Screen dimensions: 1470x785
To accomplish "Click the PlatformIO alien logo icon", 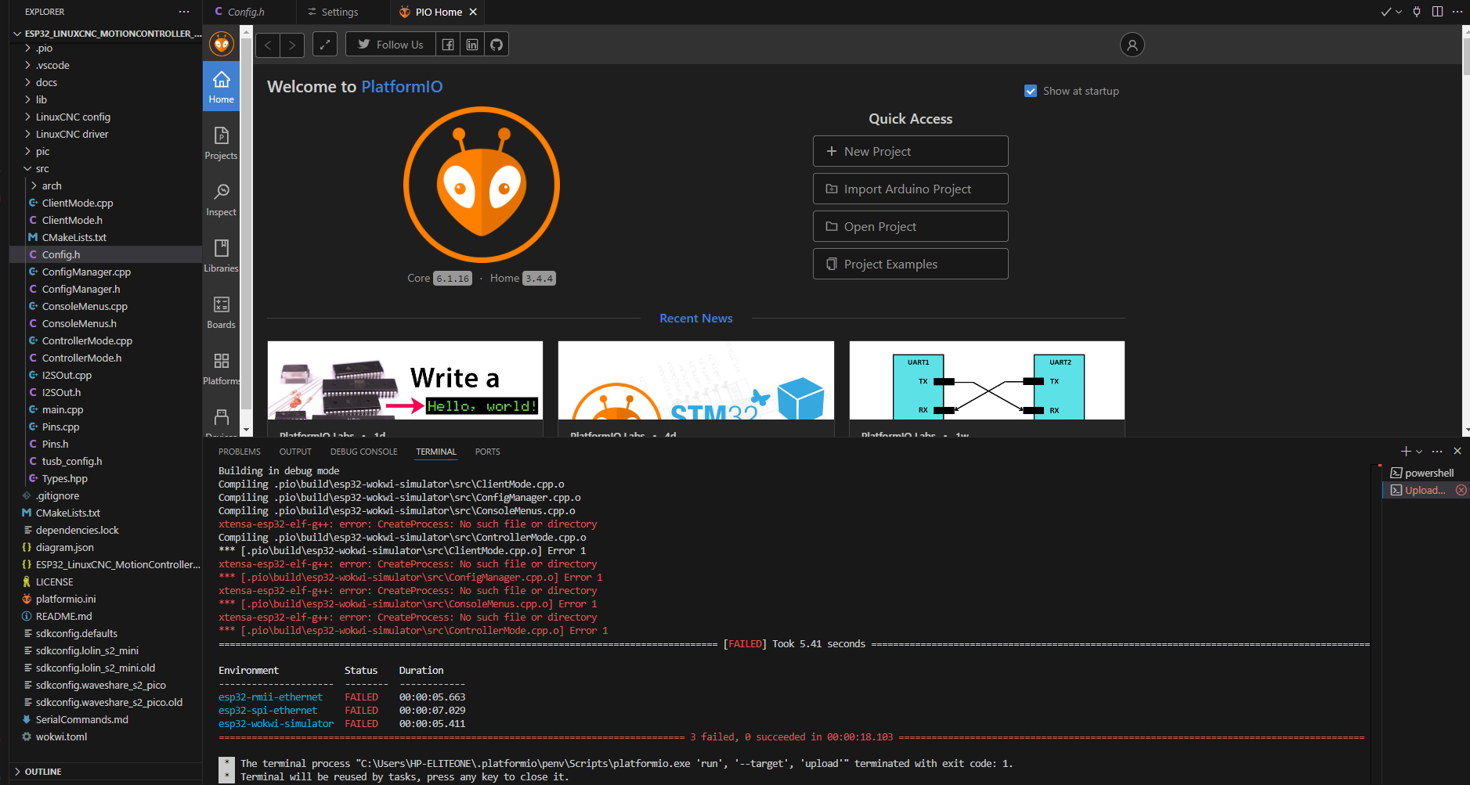I will point(222,44).
